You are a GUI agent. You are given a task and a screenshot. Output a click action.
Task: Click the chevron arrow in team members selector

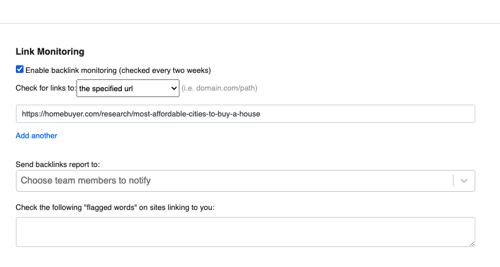(464, 181)
